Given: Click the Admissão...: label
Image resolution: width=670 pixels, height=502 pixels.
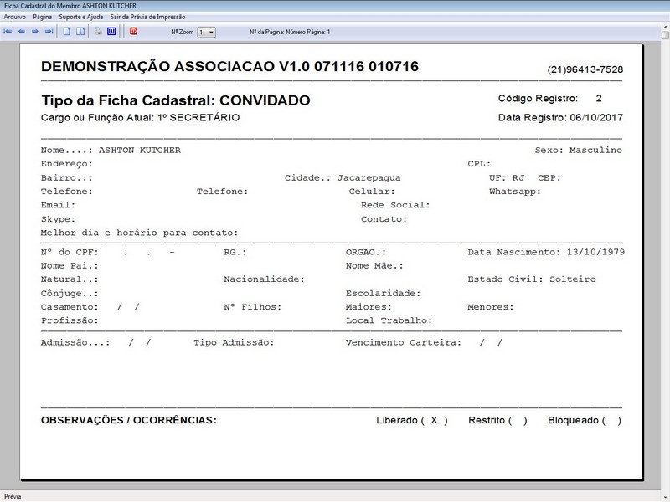Looking at the screenshot, I should point(75,343).
